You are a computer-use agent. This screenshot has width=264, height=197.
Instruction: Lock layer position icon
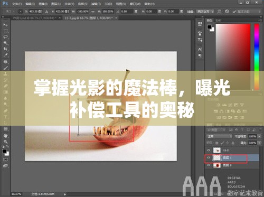point(228,143)
